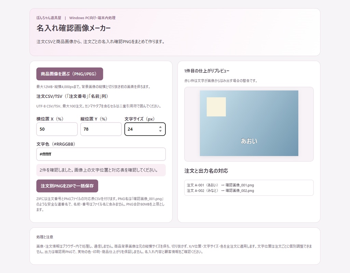Select row 注文 A-001（あおい）→ 確認画像_001.png
Screen dimensions: 350x273
click(x=220, y=185)
